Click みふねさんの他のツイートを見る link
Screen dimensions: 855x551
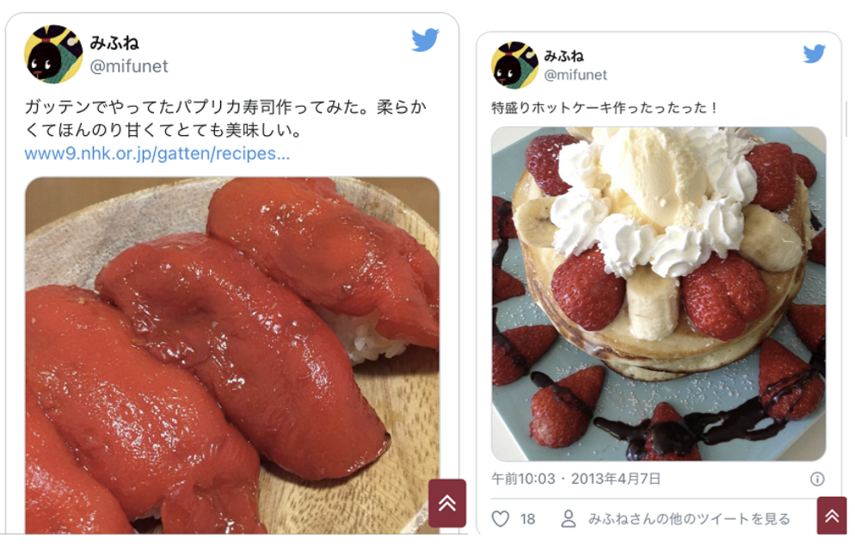pyautogui.click(x=689, y=518)
